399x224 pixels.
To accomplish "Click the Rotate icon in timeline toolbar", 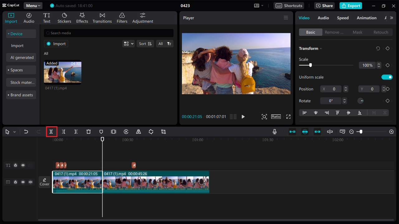I will click(x=151, y=132).
